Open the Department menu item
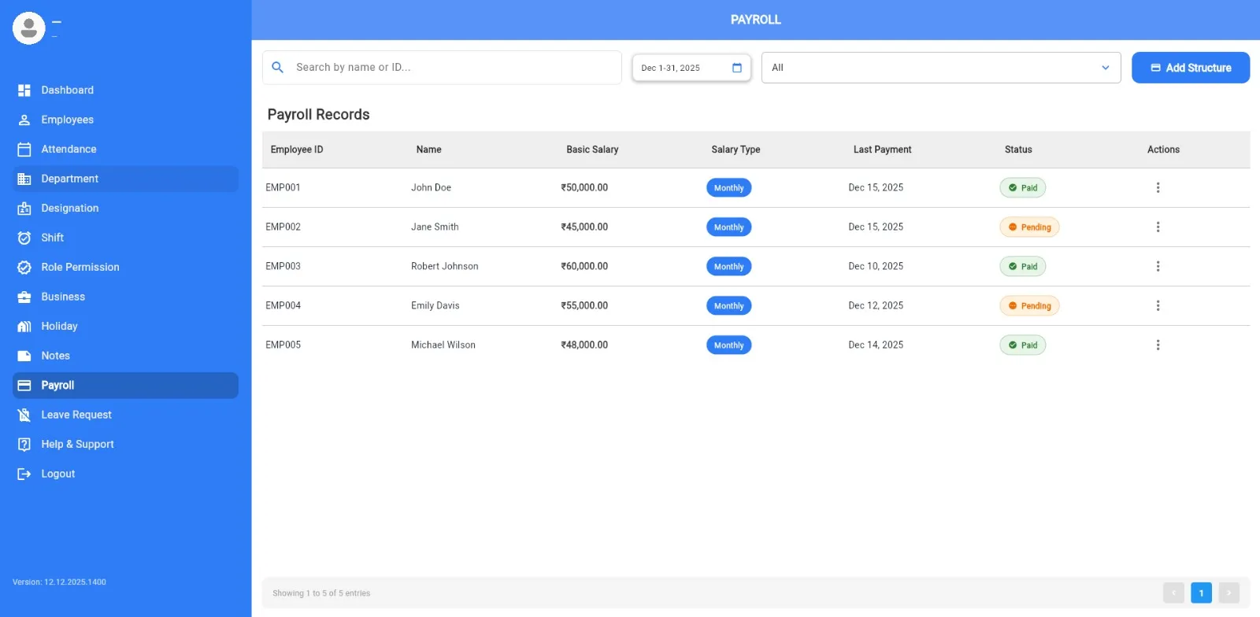Viewport: 1260px width, 617px height. [x=69, y=179]
